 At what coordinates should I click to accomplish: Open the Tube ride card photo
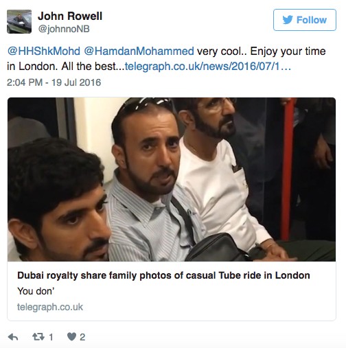pyautogui.click(x=172, y=179)
